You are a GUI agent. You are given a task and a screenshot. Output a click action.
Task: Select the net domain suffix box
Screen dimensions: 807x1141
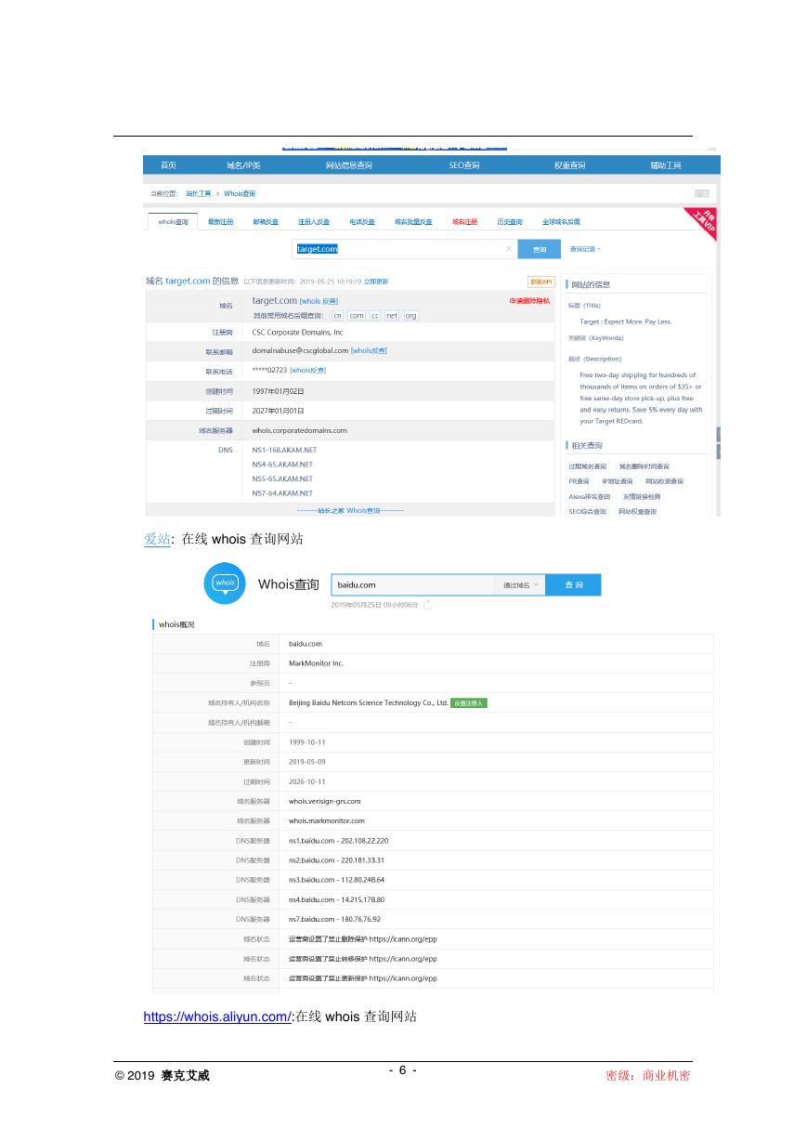point(392,316)
